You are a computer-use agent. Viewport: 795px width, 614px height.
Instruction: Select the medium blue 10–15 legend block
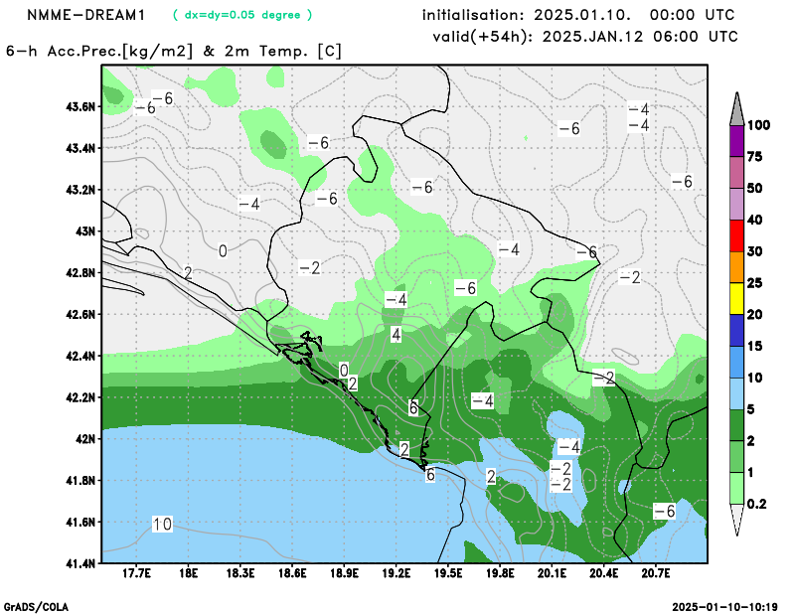tap(736, 362)
